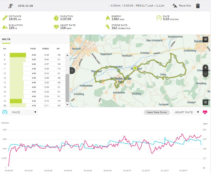Click the blue pace gauge icon

(5, 112)
